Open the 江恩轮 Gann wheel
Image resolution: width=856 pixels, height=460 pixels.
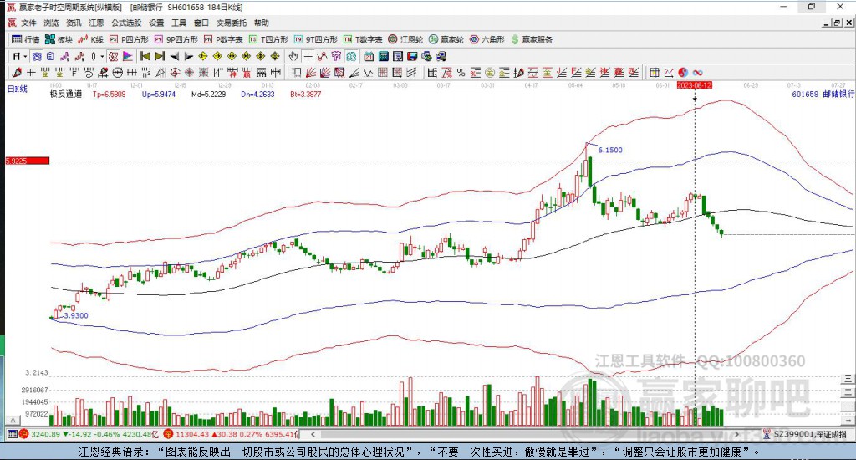(405, 39)
